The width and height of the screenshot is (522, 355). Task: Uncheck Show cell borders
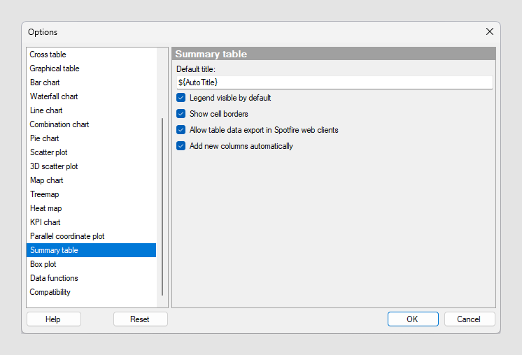click(x=181, y=114)
